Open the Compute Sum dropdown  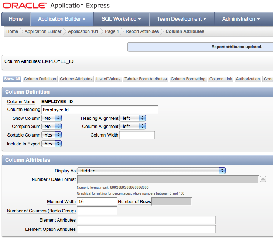point(52,126)
